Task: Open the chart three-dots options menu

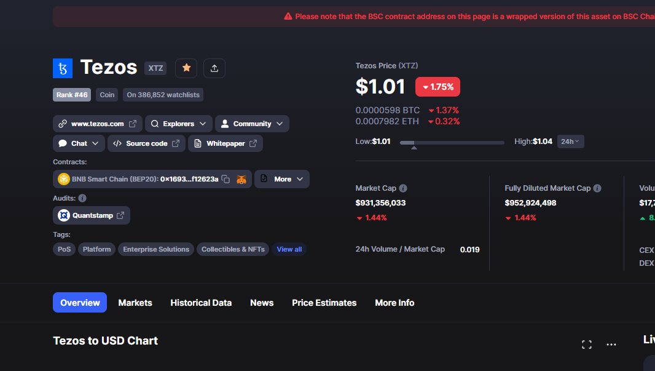Action: pos(611,345)
